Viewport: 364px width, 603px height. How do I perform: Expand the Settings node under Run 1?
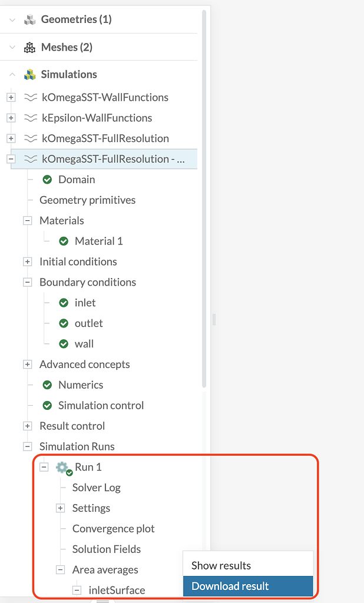(60, 508)
